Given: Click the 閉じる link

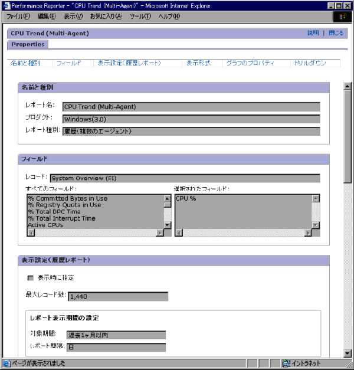Looking at the screenshot, I should click(336, 33).
